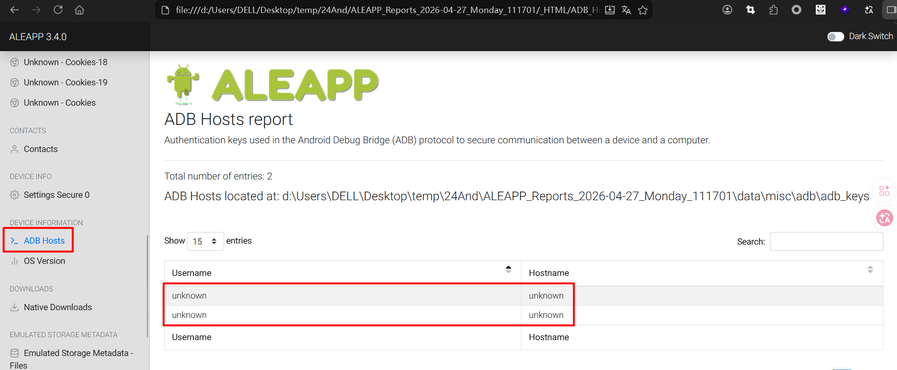Click the DOWNLOADS section heading

[x=31, y=289]
